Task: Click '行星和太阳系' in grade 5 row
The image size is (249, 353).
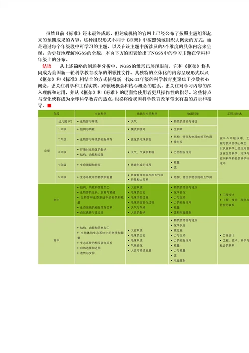Action: click(139, 180)
